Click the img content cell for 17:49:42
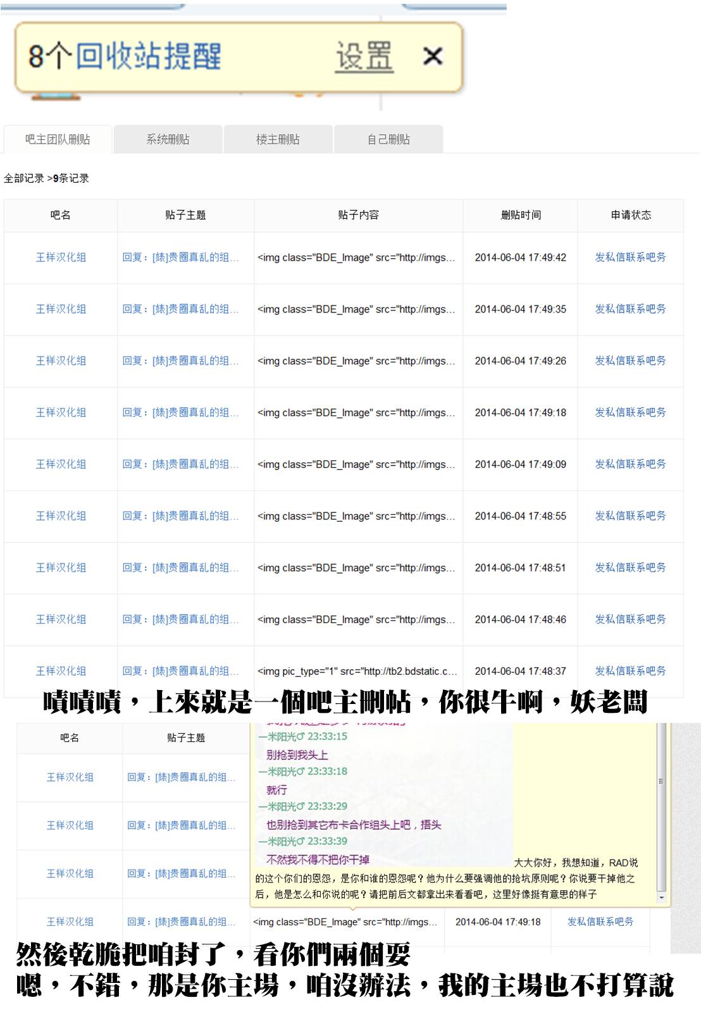The image size is (701, 1012). pos(356,257)
